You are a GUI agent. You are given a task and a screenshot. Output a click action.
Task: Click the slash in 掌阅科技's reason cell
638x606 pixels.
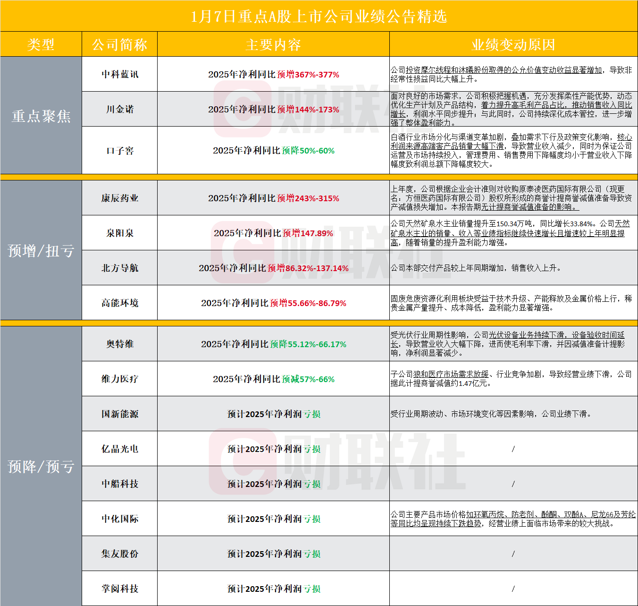(x=513, y=589)
